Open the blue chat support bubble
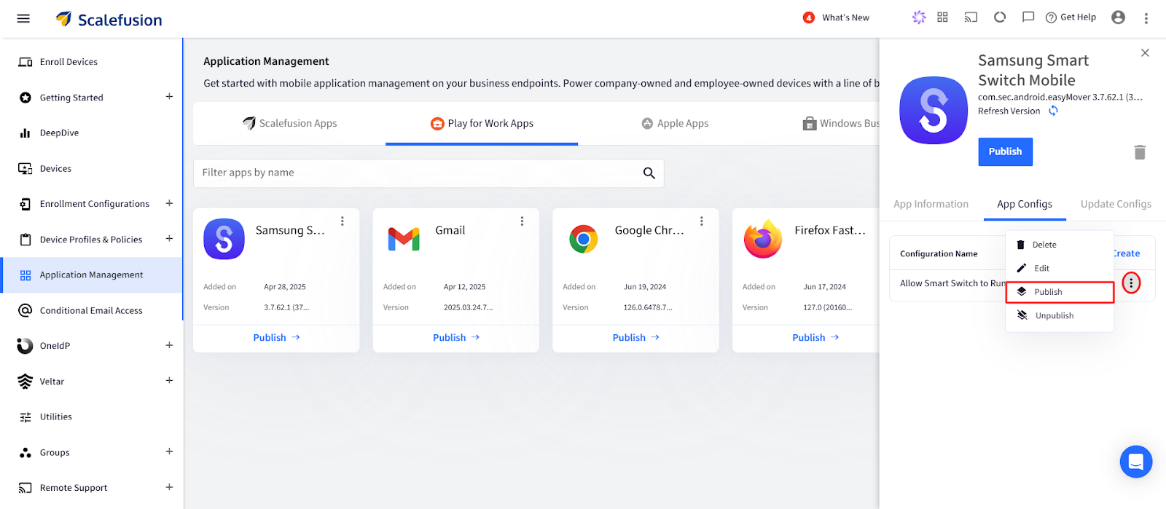 coord(1135,462)
